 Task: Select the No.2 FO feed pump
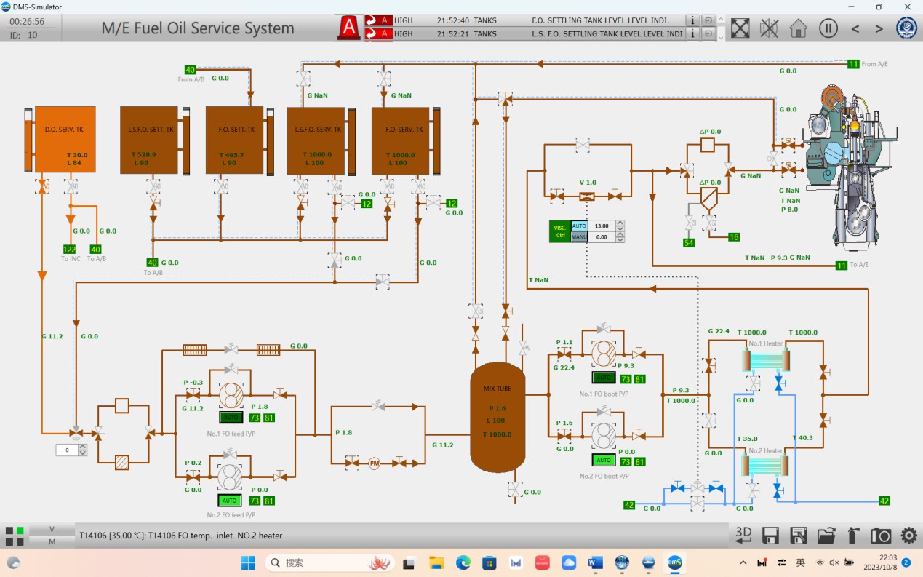pyautogui.click(x=230, y=477)
